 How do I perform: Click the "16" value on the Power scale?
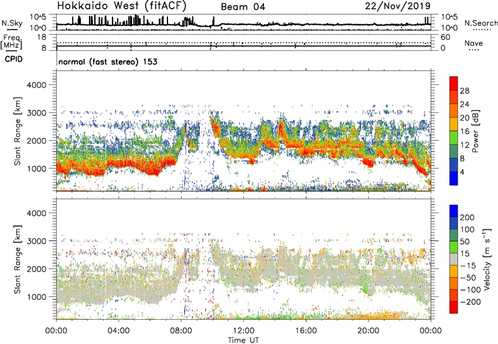(464, 132)
